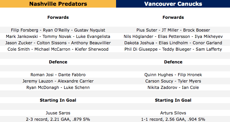This screenshot has width=230, height=122.
Task: Select the Di Giuseppe - Blueger - Lafferty line
Action: pos(173,49)
